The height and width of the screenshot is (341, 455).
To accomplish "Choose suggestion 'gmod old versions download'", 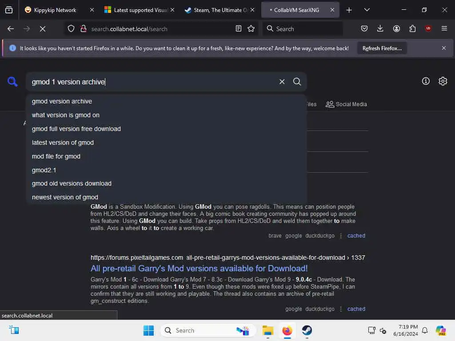I will click(x=166, y=183).
